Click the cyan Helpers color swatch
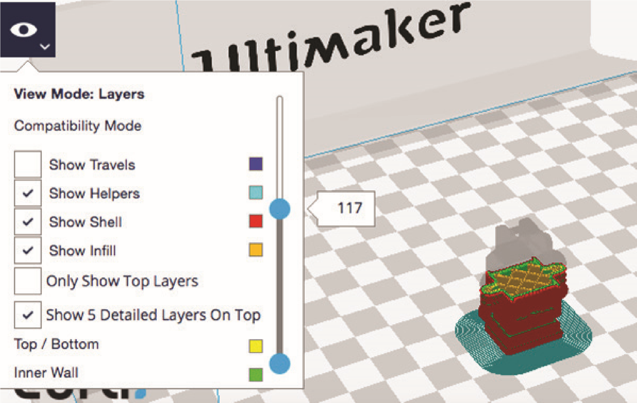This screenshot has height=403, width=637. pos(256,192)
